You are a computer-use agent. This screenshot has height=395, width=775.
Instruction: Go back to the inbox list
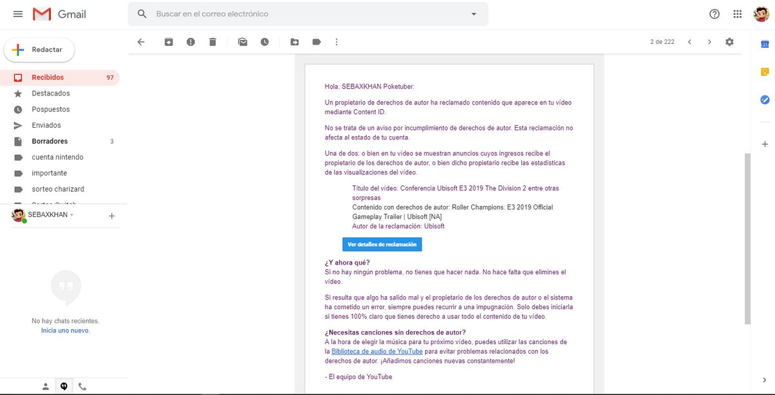141,42
